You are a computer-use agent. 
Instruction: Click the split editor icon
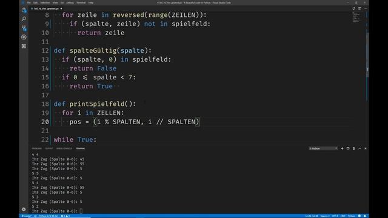click(x=360, y=8)
